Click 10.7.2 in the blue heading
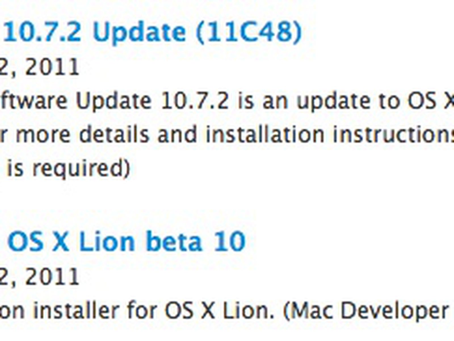The height and width of the screenshot is (341, 454). [x=43, y=32]
